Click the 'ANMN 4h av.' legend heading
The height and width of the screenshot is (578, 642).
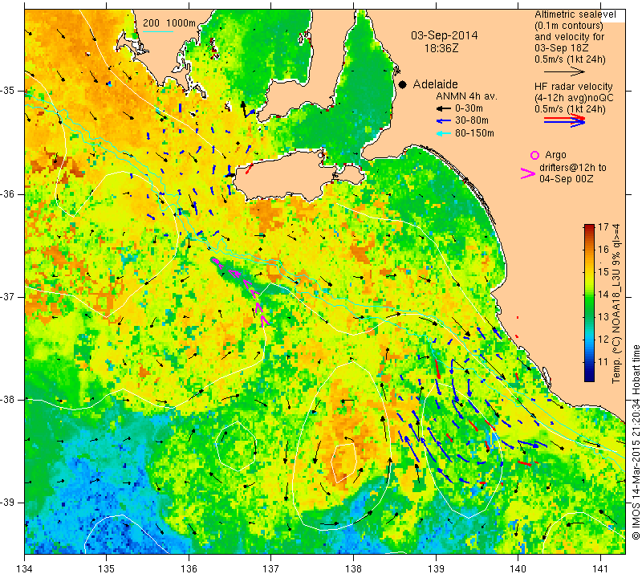466,96
